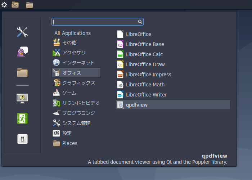Open the グラフィックス category
The image size is (252, 180).
click(76, 83)
